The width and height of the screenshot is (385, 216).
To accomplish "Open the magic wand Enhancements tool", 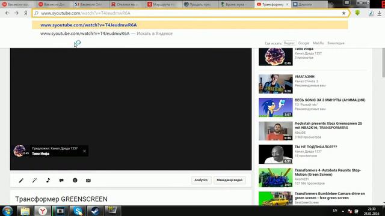I will 35,181.
